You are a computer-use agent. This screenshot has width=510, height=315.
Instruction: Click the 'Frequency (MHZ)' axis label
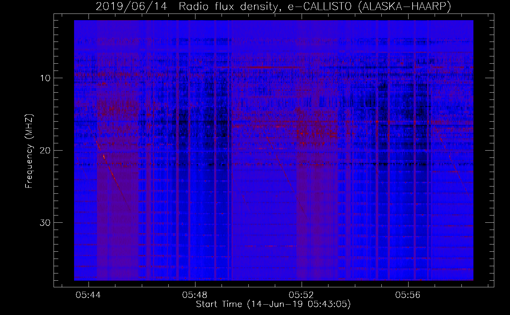point(29,151)
